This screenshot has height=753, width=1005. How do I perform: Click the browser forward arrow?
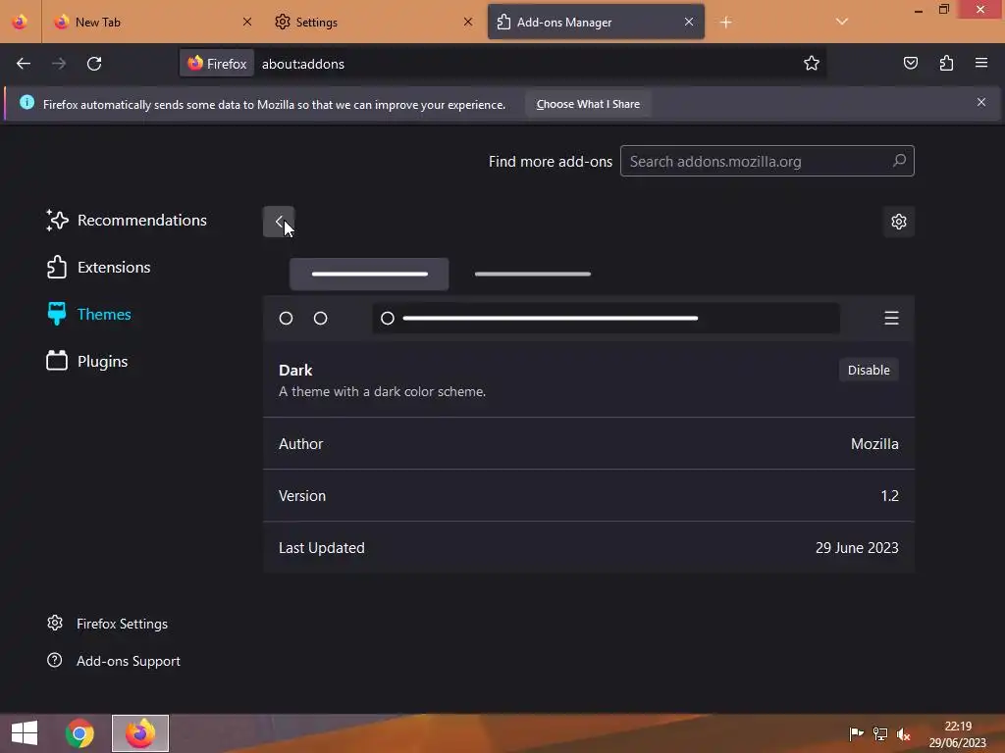click(59, 64)
